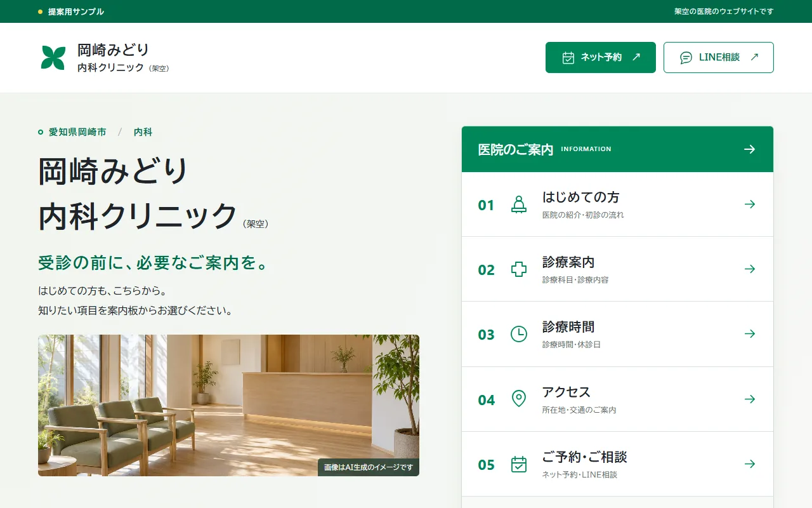This screenshot has height=508, width=812.
Task: Click the 提案用サンプル label in top bar
Action: point(76,11)
